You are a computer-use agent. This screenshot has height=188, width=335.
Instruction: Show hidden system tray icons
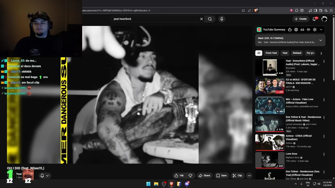[296, 184]
